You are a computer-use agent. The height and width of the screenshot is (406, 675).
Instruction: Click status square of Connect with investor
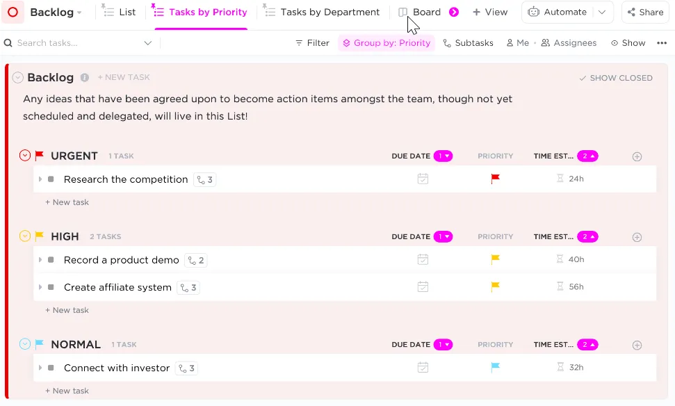(51, 368)
